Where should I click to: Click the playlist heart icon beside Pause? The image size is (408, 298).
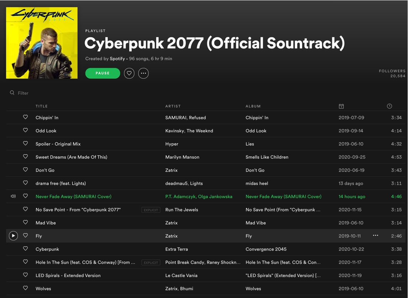pyautogui.click(x=129, y=73)
